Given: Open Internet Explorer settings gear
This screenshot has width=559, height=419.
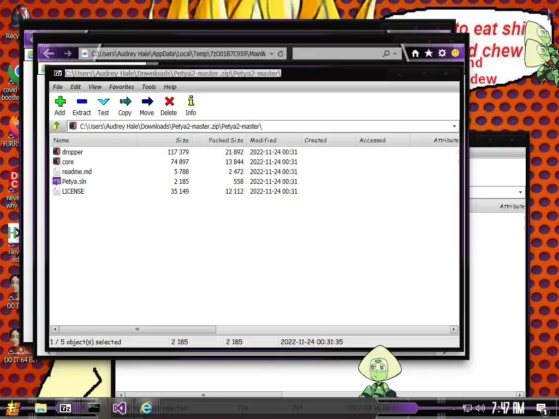Looking at the screenshot, I should [x=442, y=53].
